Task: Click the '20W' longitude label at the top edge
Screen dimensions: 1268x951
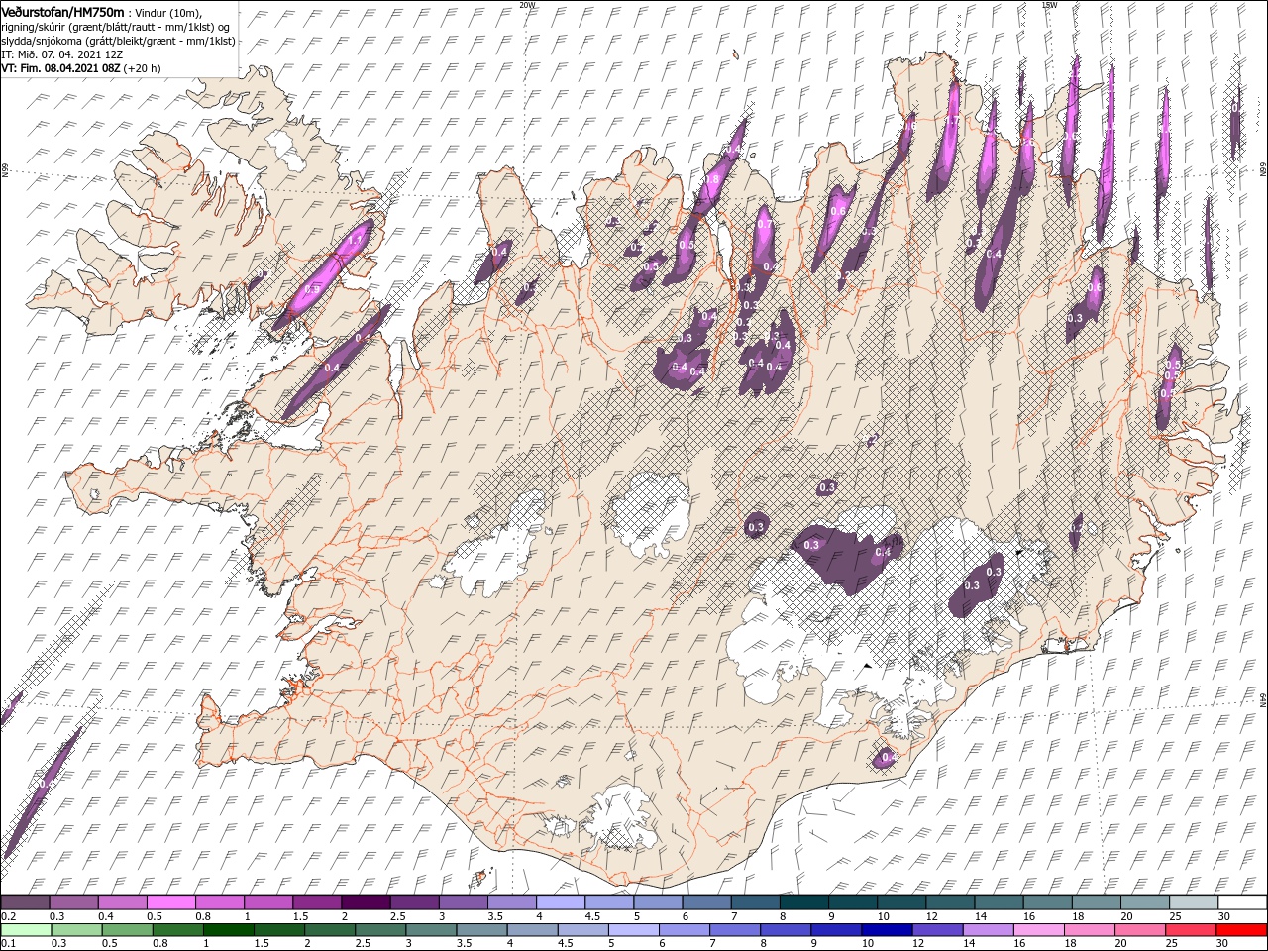Action: point(526,4)
